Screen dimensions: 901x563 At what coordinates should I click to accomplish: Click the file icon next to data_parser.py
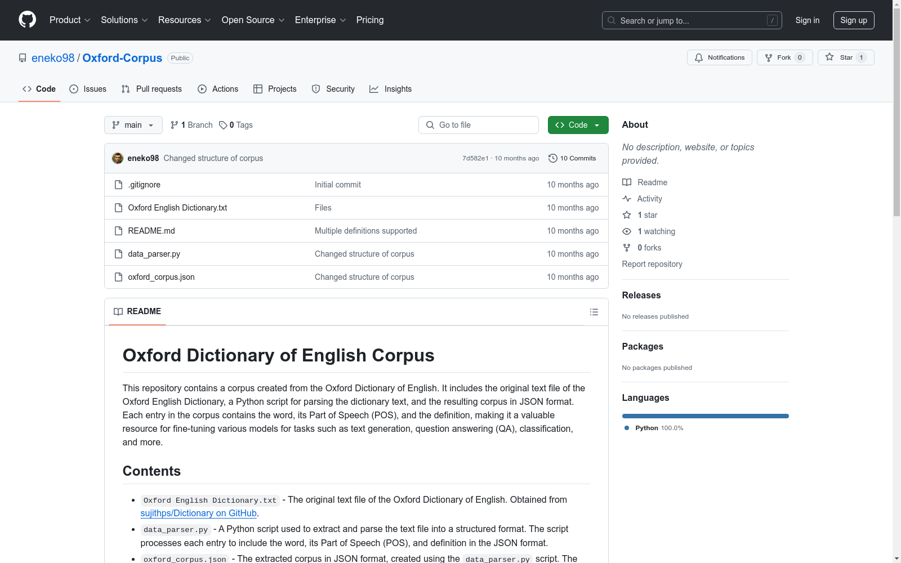tap(118, 254)
